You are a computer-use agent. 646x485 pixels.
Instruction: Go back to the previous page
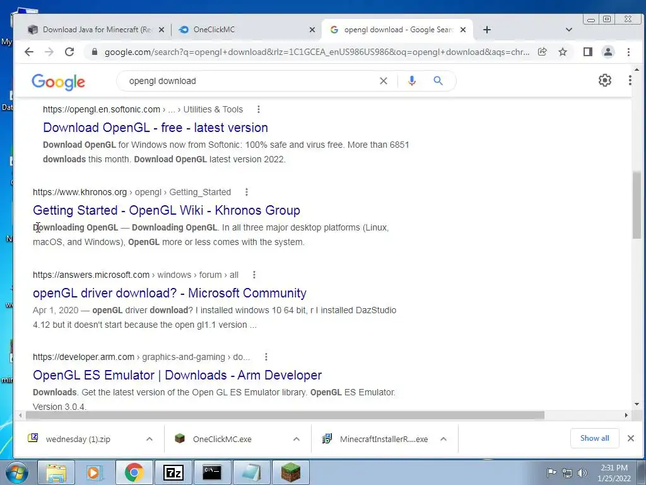pyautogui.click(x=29, y=52)
